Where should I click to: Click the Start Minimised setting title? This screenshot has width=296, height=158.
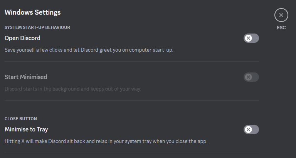pyautogui.click(x=26, y=77)
